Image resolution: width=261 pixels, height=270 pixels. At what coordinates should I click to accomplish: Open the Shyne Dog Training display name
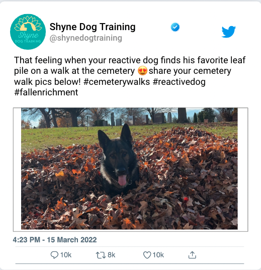pos(93,27)
